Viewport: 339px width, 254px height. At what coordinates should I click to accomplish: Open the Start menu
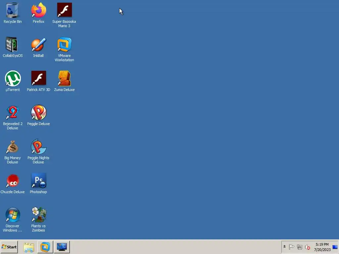(9, 247)
